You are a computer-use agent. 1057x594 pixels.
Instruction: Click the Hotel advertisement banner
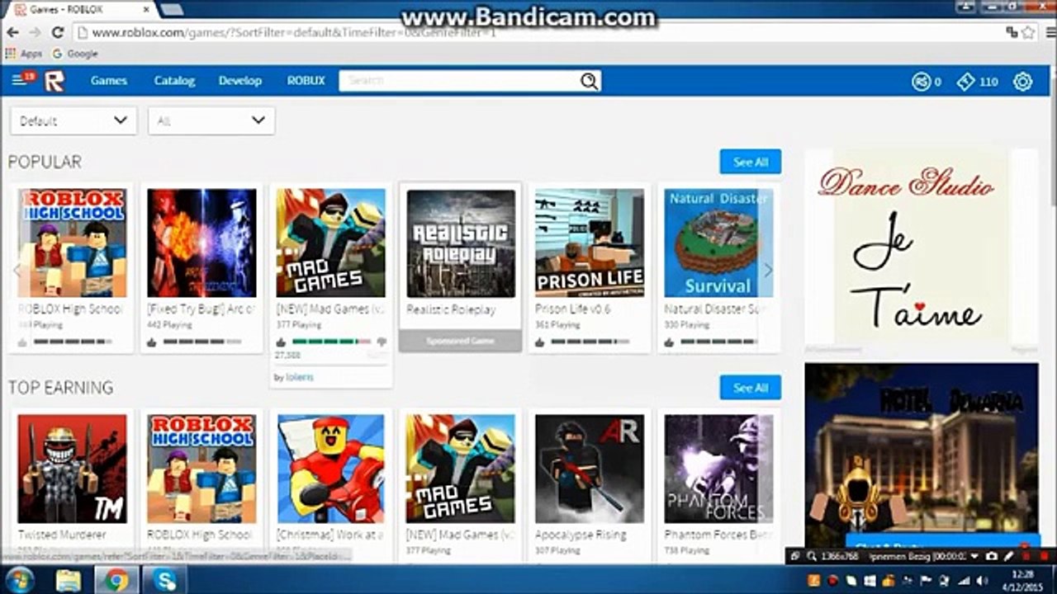click(922, 456)
